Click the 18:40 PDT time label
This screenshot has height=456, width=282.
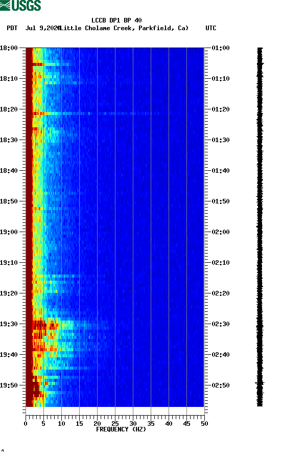pos(9,171)
